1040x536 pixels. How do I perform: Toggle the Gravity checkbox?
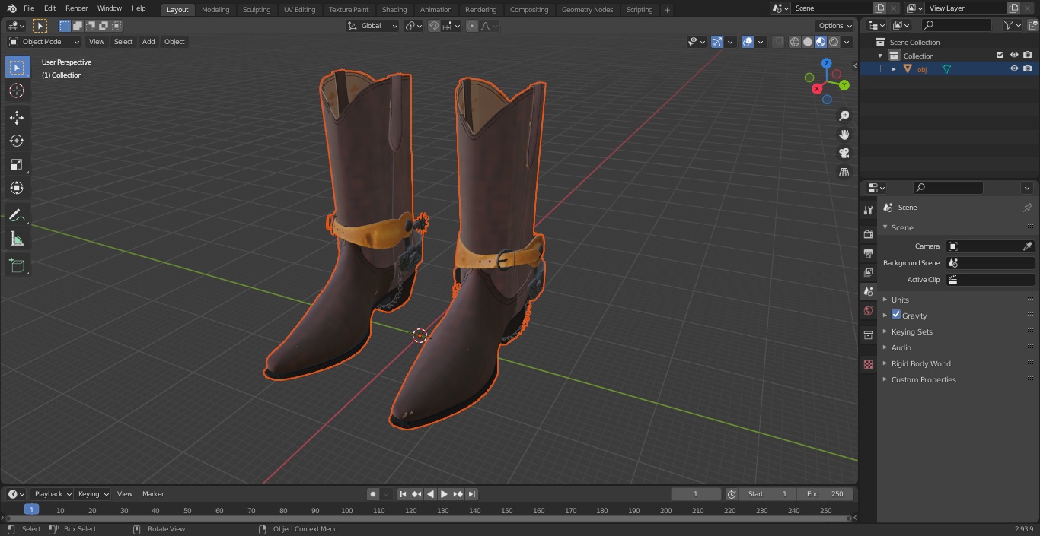[x=896, y=315]
